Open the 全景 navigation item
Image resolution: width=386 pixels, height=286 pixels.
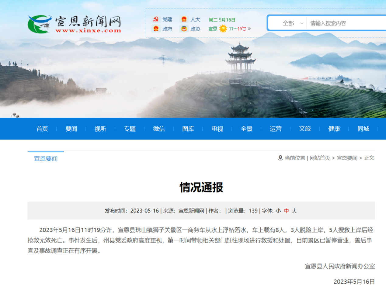[246, 129]
